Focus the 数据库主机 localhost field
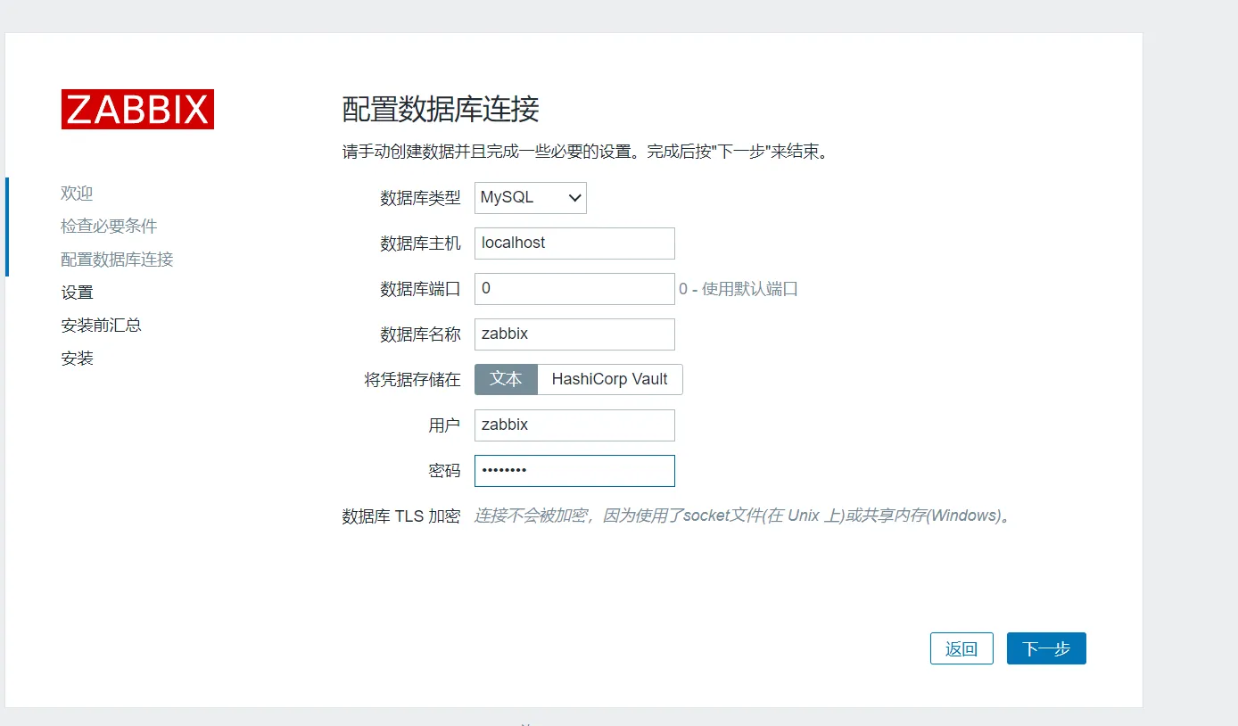 coord(574,243)
